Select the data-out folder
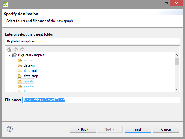This screenshot has width=185, height=139. click(30, 71)
